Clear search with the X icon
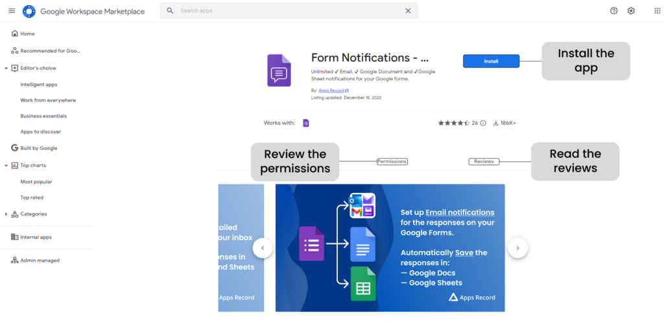Image resolution: width=664 pixels, height=325 pixels. (x=408, y=11)
